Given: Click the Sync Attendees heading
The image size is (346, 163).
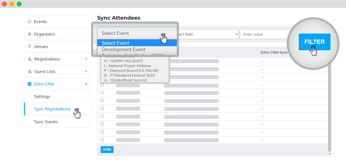Looking at the screenshot, I should pyautogui.click(x=119, y=18).
